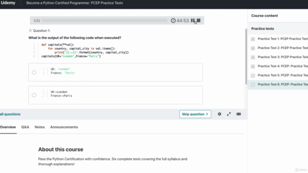Click the 44:53 remaining time
Screen dimensions: 308x173
point(182,21)
